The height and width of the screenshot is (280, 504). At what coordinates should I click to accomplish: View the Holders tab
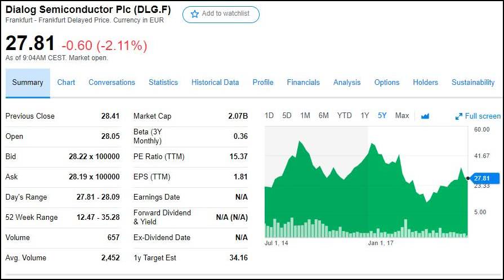426,83
